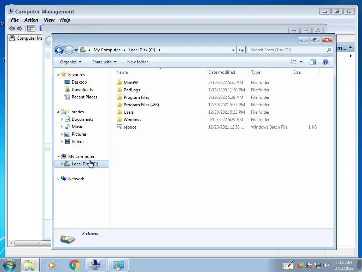Collapse the My Computer tree node
362x272 pixels.
coord(58,156)
